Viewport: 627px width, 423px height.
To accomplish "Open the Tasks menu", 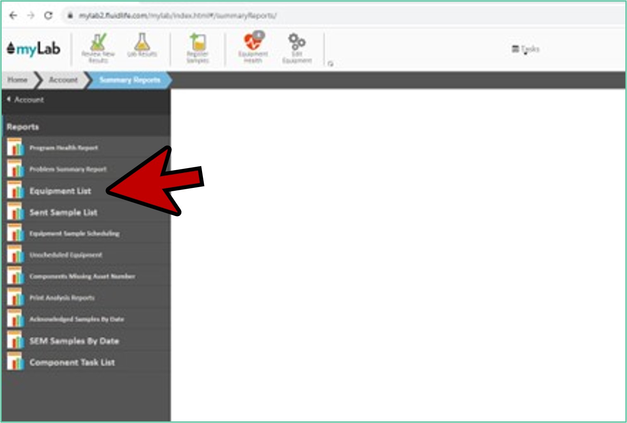I will [x=526, y=49].
